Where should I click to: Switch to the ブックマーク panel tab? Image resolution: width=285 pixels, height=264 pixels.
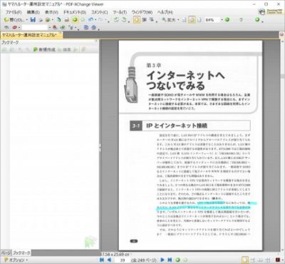[x=21, y=253]
